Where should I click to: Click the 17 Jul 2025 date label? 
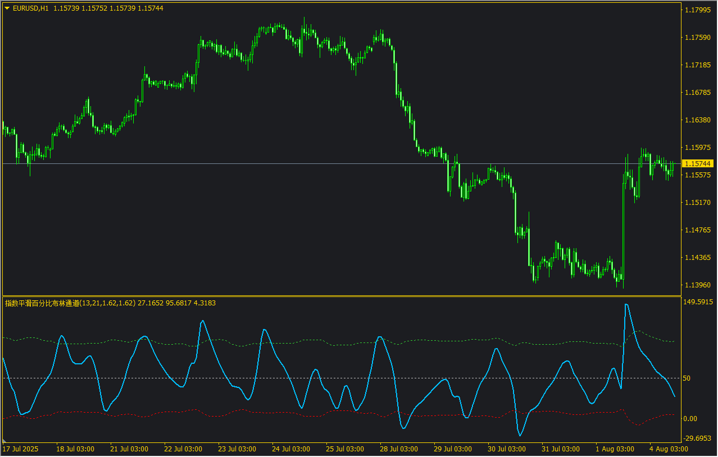22,449
